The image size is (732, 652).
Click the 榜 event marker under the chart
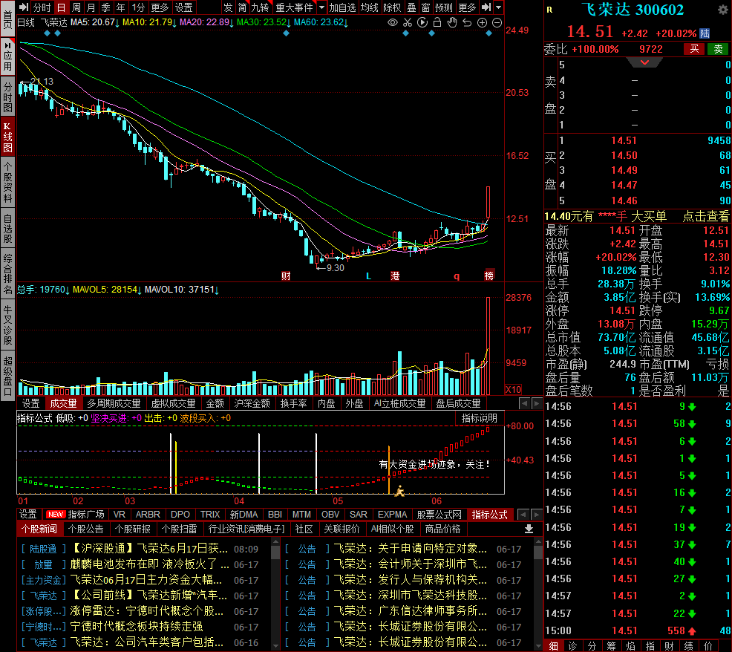click(488, 276)
